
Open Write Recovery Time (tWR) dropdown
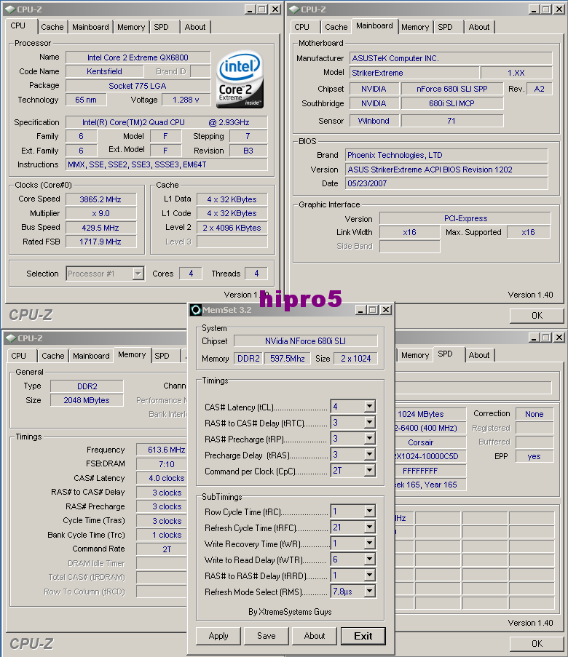tap(369, 543)
